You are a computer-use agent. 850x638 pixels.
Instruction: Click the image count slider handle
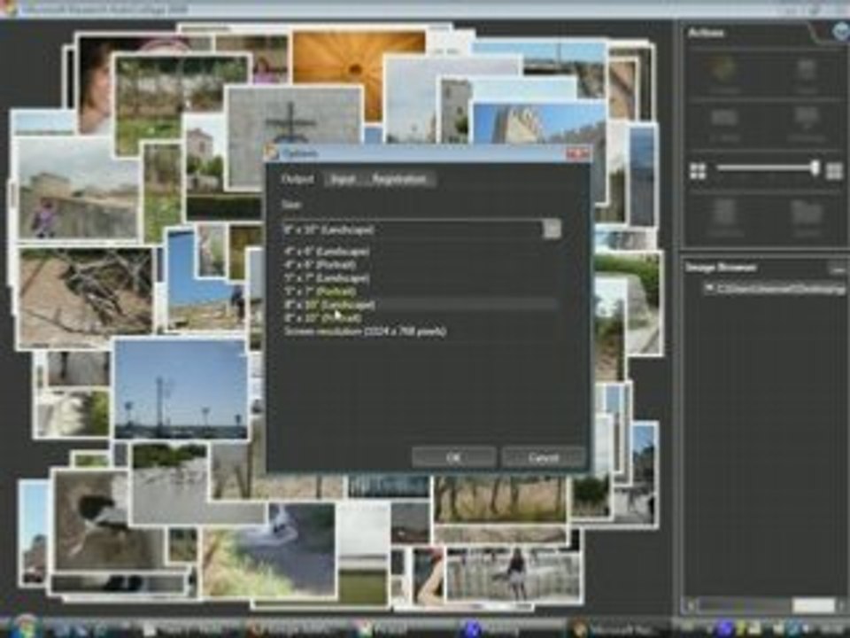(815, 168)
